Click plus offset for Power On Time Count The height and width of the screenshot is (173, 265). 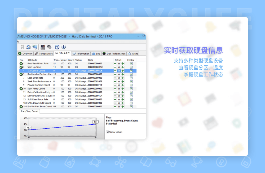[x=123, y=85]
